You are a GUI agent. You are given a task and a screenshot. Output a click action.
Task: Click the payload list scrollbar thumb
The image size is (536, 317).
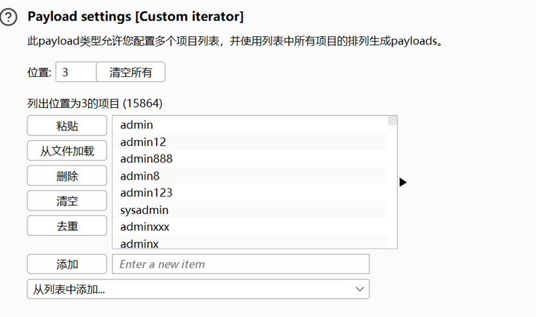(x=392, y=121)
